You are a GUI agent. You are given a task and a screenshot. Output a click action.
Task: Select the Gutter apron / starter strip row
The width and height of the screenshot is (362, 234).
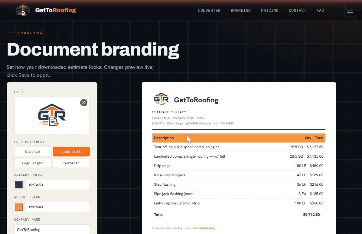click(x=239, y=203)
